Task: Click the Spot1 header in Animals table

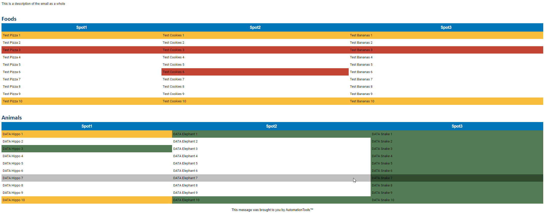Action: (87, 126)
